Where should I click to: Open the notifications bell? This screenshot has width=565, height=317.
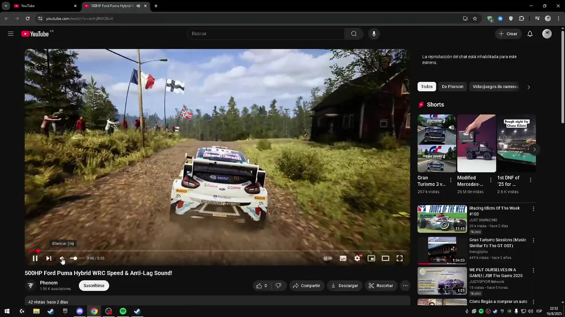pos(530,34)
